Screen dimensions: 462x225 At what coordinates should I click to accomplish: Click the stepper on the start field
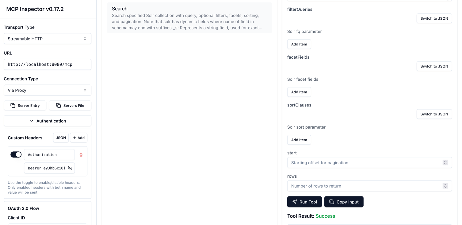point(445,162)
